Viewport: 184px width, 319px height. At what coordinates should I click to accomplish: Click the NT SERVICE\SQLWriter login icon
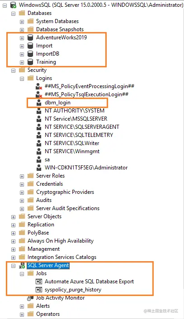pos(39,143)
